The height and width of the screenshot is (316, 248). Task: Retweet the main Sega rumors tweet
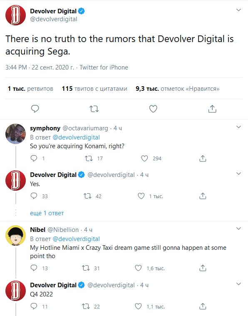94,109
